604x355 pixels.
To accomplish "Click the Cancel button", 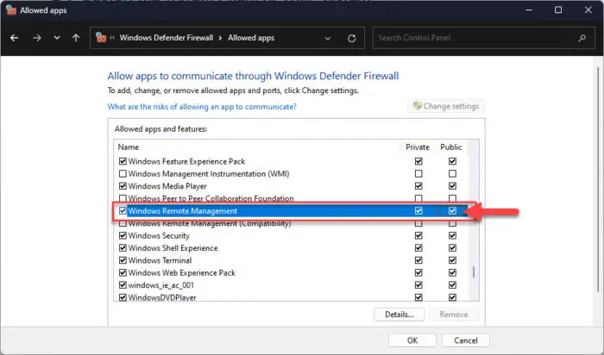I will pos(466,340).
